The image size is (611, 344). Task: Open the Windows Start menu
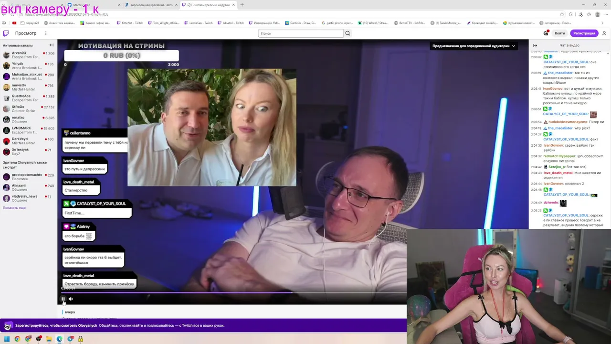7,339
